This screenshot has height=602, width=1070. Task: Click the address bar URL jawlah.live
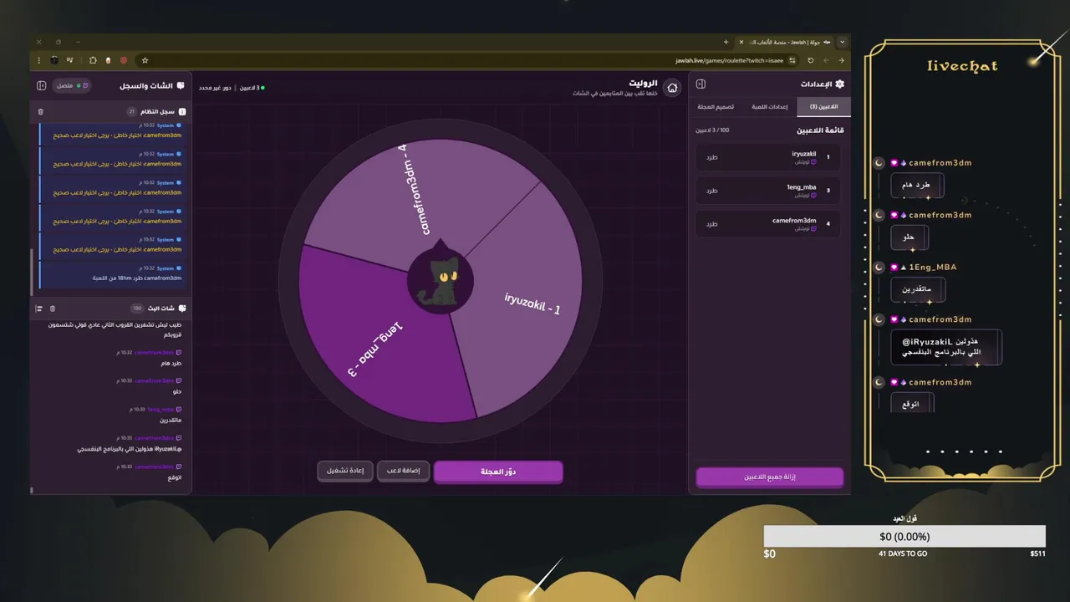pyautogui.click(x=729, y=60)
